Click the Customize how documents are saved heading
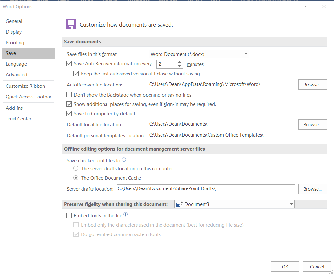This screenshot has height=274, width=334. pos(126,25)
